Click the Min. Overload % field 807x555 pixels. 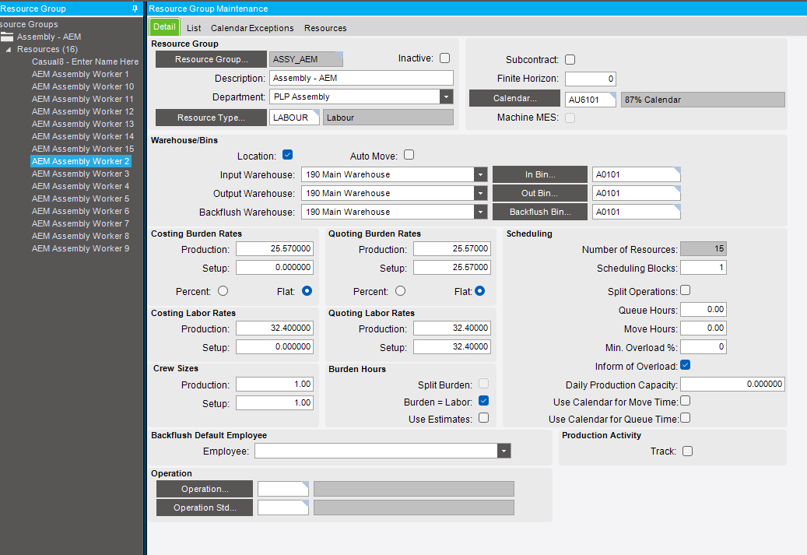click(703, 347)
